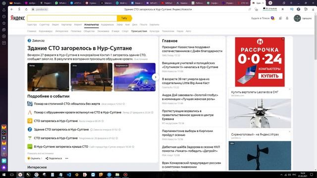Open the Главное news category
Viewport: 317px width, 178px height.
(32, 31)
